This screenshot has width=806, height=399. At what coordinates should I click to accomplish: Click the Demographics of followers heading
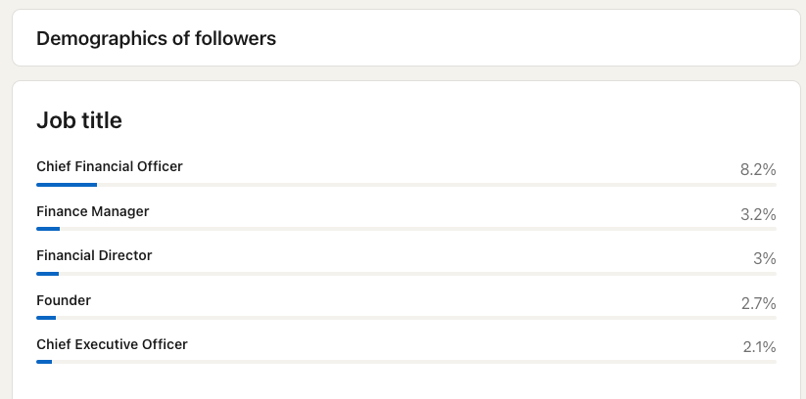click(156, 38)
